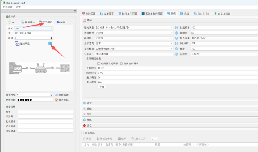Click the 组包工具 packet tool icon
258x152 pixels.
coord(133,139)
